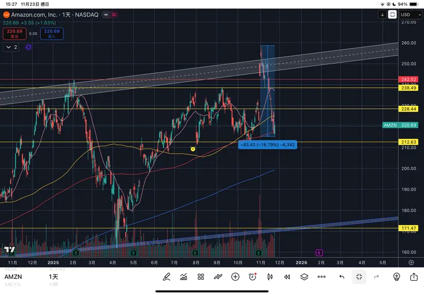The image size is (424, 295).
Task: Change the 1天 timeframe selector
Action: 53,277
